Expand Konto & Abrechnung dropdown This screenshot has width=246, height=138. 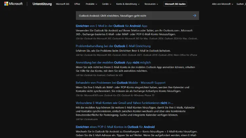point(128,4)
